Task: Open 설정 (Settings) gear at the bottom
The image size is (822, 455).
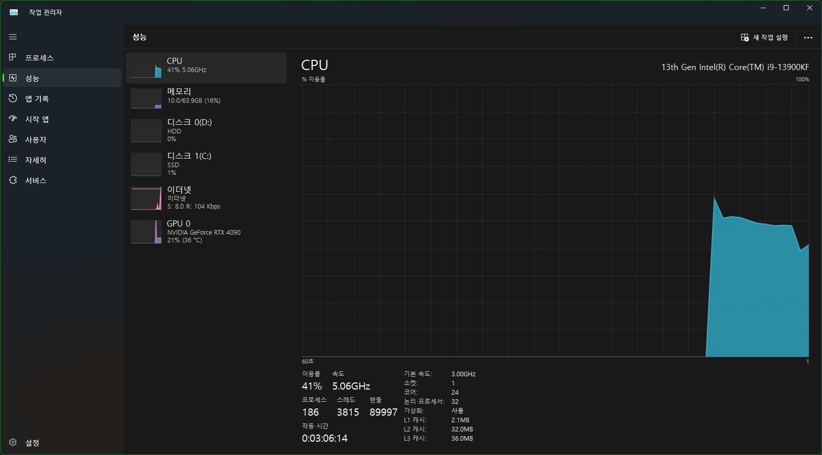Action: pyautogui.click(x=13, y=442)
